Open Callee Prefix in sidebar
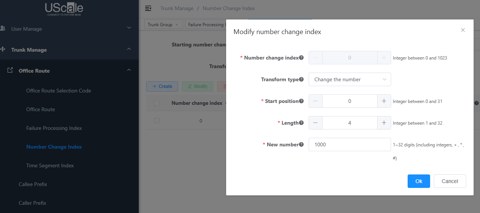Screen dimensions: 480x213 (x=33, y=184)
